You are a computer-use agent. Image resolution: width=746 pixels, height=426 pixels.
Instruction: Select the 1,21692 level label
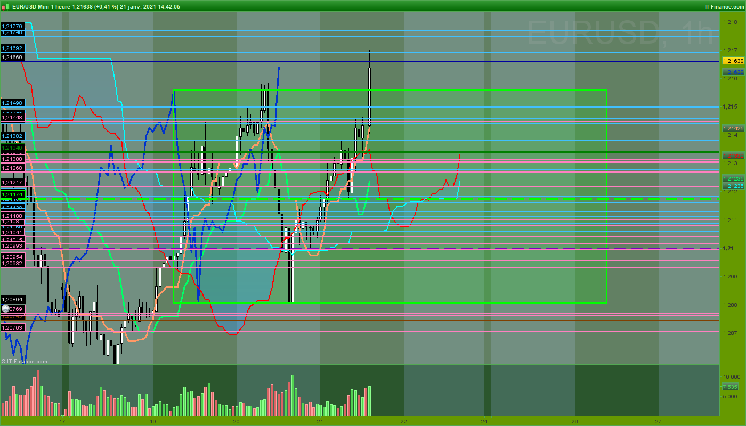tap(12, 48)
